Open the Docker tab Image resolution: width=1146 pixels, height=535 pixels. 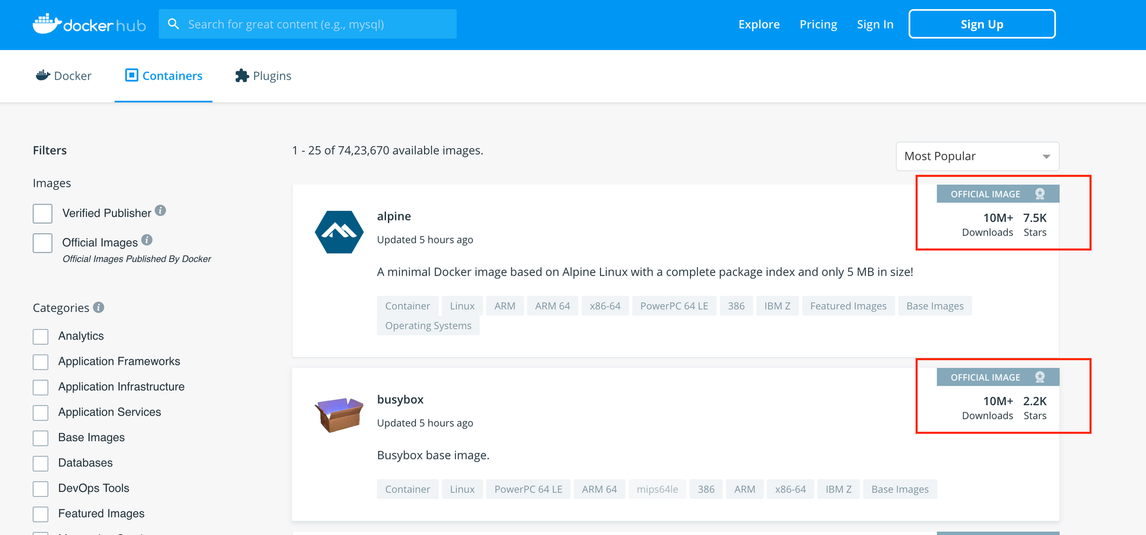(x=64, y=76)
